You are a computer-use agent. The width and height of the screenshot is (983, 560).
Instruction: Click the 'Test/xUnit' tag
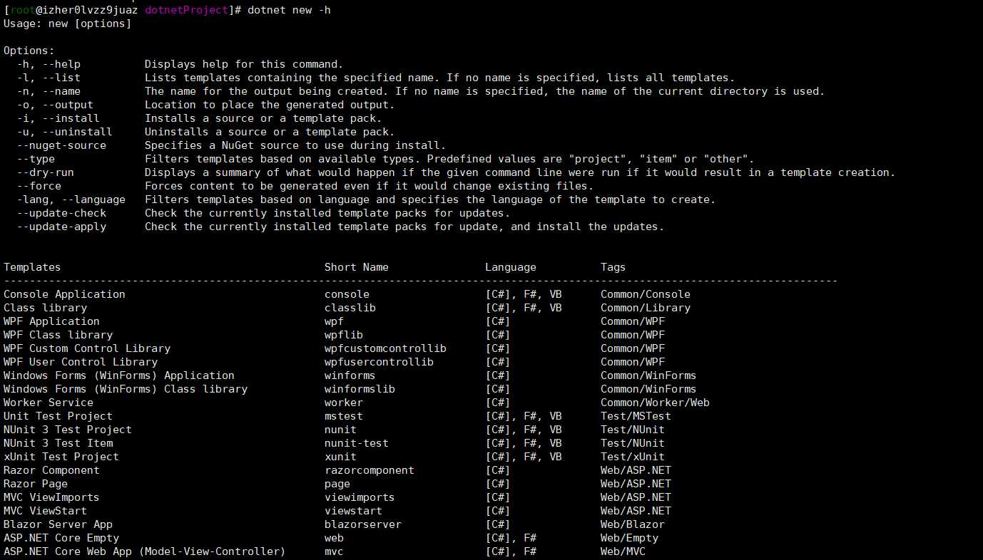(633, 457)
